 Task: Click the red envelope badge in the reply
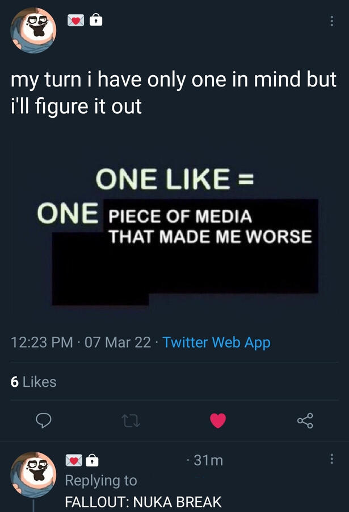click(x=72, y=460)
